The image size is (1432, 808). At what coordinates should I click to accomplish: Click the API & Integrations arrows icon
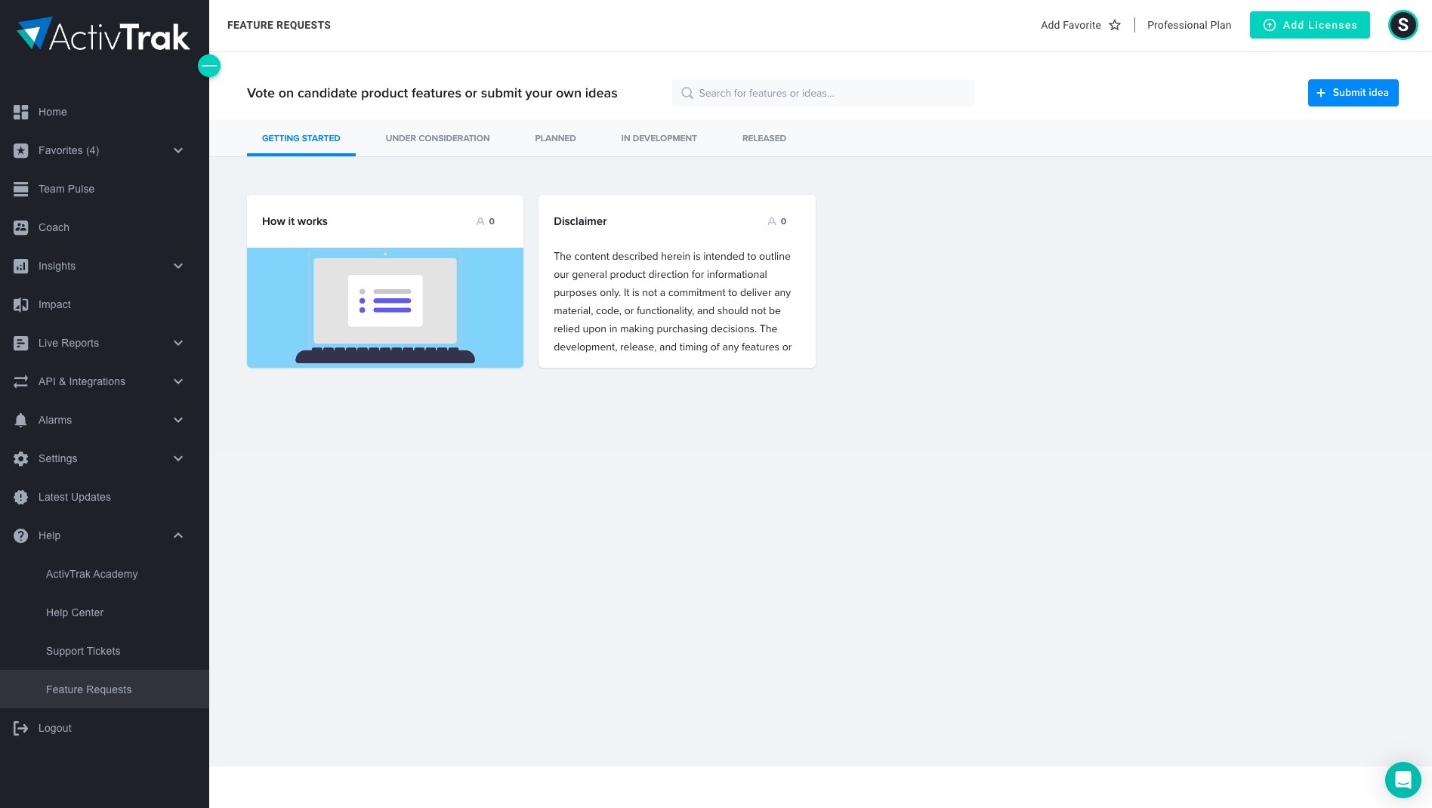point(21,381)
